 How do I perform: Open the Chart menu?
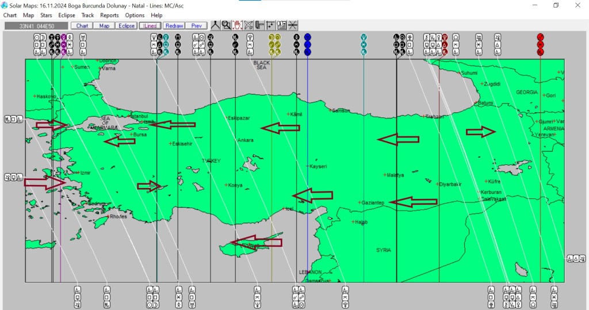point(10,15)
